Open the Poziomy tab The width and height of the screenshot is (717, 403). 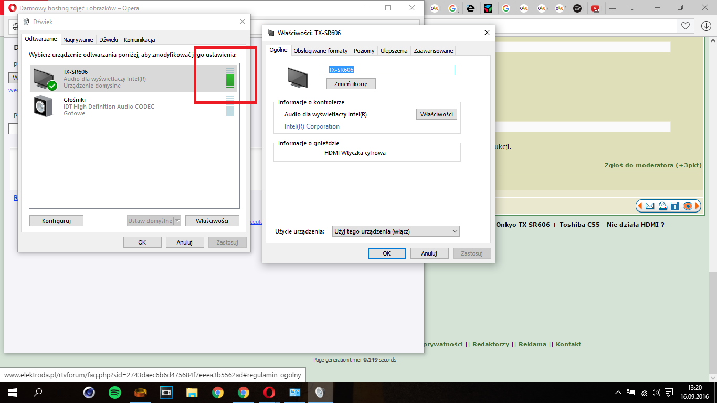(x=364, y=51)
